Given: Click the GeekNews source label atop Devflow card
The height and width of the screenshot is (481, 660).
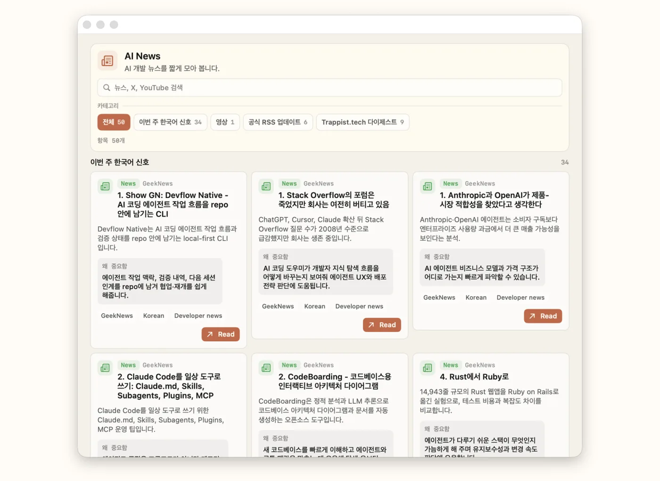Looking at the screenshot, I should pos(157,184).
